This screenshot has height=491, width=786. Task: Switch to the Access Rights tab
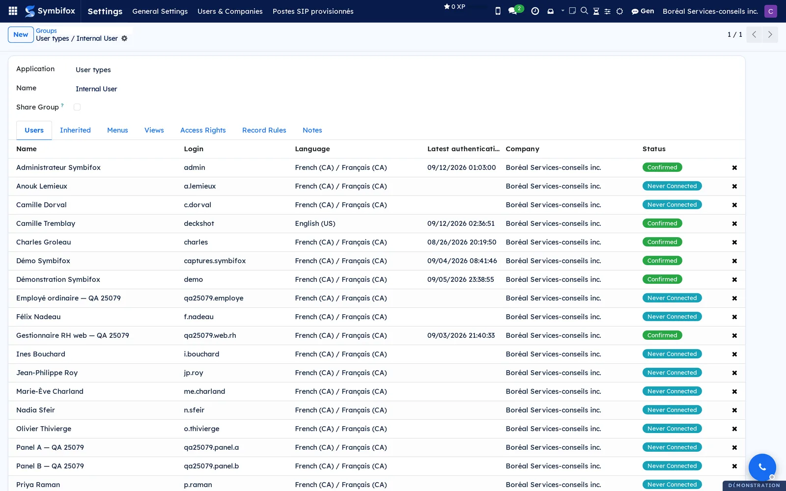coord(203,130)
